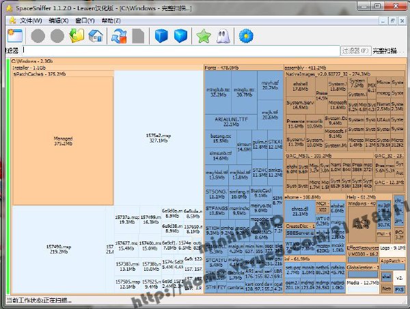Click the 过滤器(F) filter button

(x=355, y=50)
